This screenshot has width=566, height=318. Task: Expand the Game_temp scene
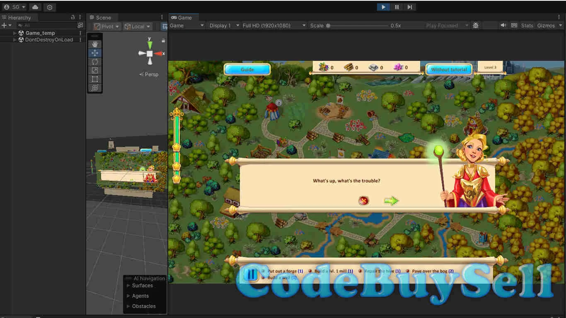coord(15,33)
